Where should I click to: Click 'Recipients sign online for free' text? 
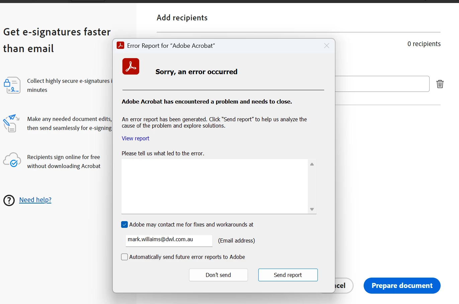click(64, 157)
